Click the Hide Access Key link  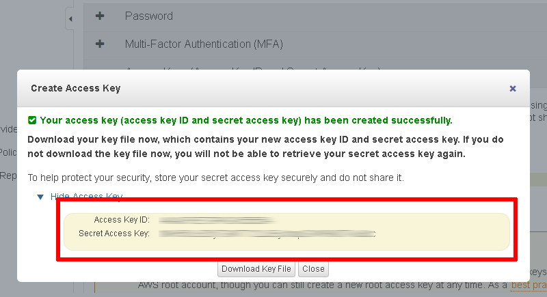(x=87, y=196)
